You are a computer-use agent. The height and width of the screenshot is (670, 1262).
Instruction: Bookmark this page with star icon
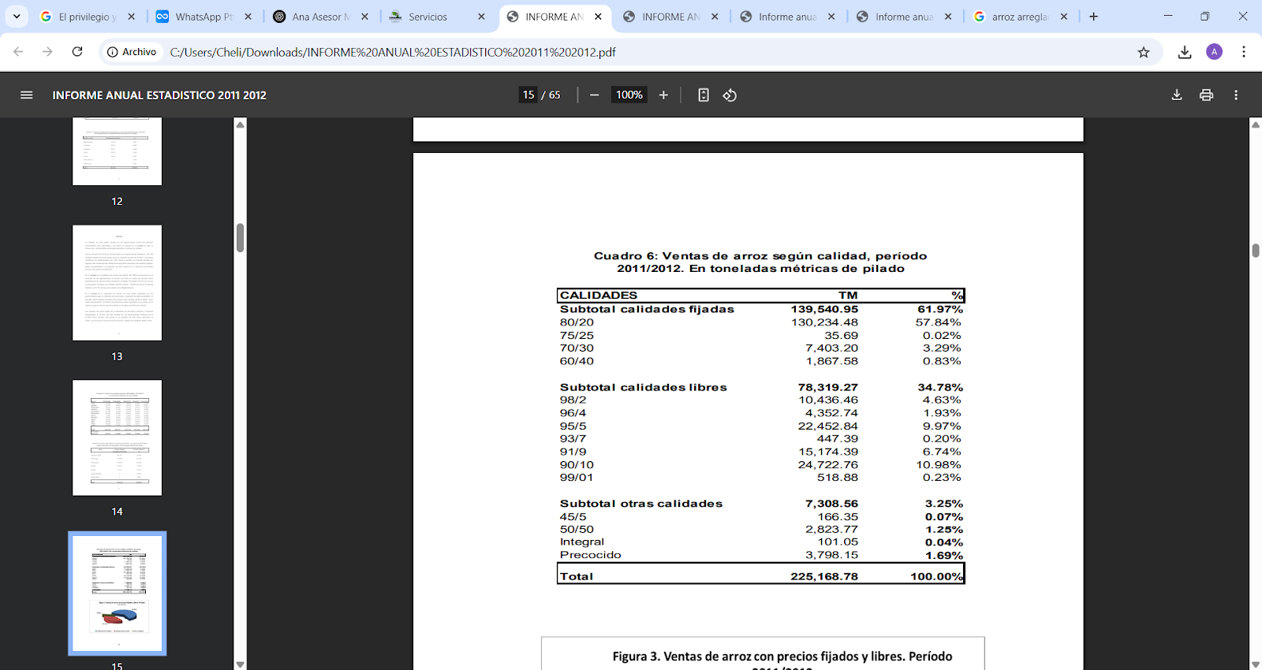1144,52
